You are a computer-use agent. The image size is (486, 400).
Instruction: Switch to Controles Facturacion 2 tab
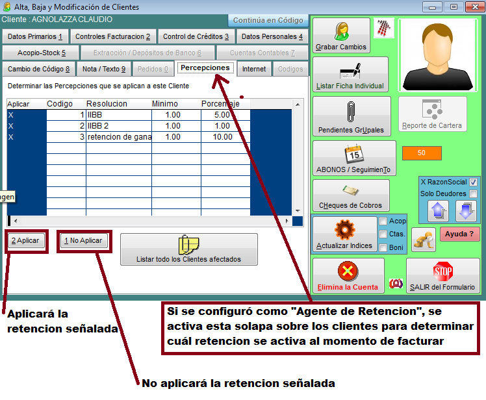click(x=113, y=36)
